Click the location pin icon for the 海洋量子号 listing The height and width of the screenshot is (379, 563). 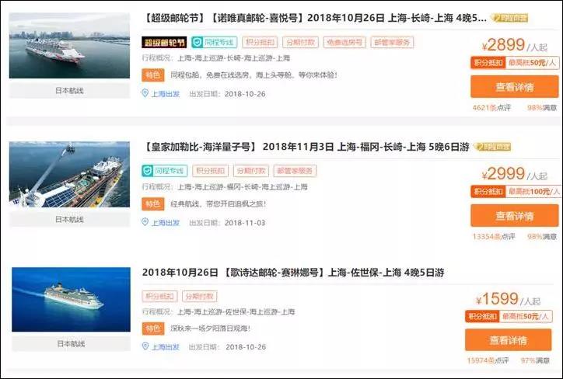pos(145,222)
